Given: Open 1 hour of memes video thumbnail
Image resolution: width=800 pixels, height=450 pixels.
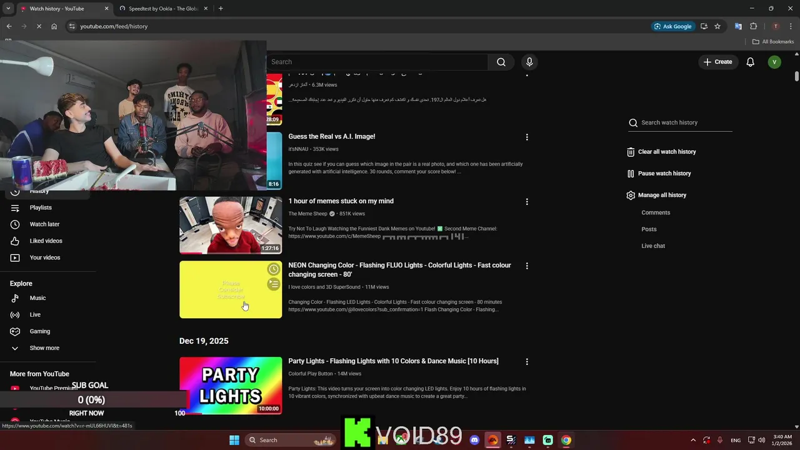Looking at the screenshot, I should click(x=231, y=225).
